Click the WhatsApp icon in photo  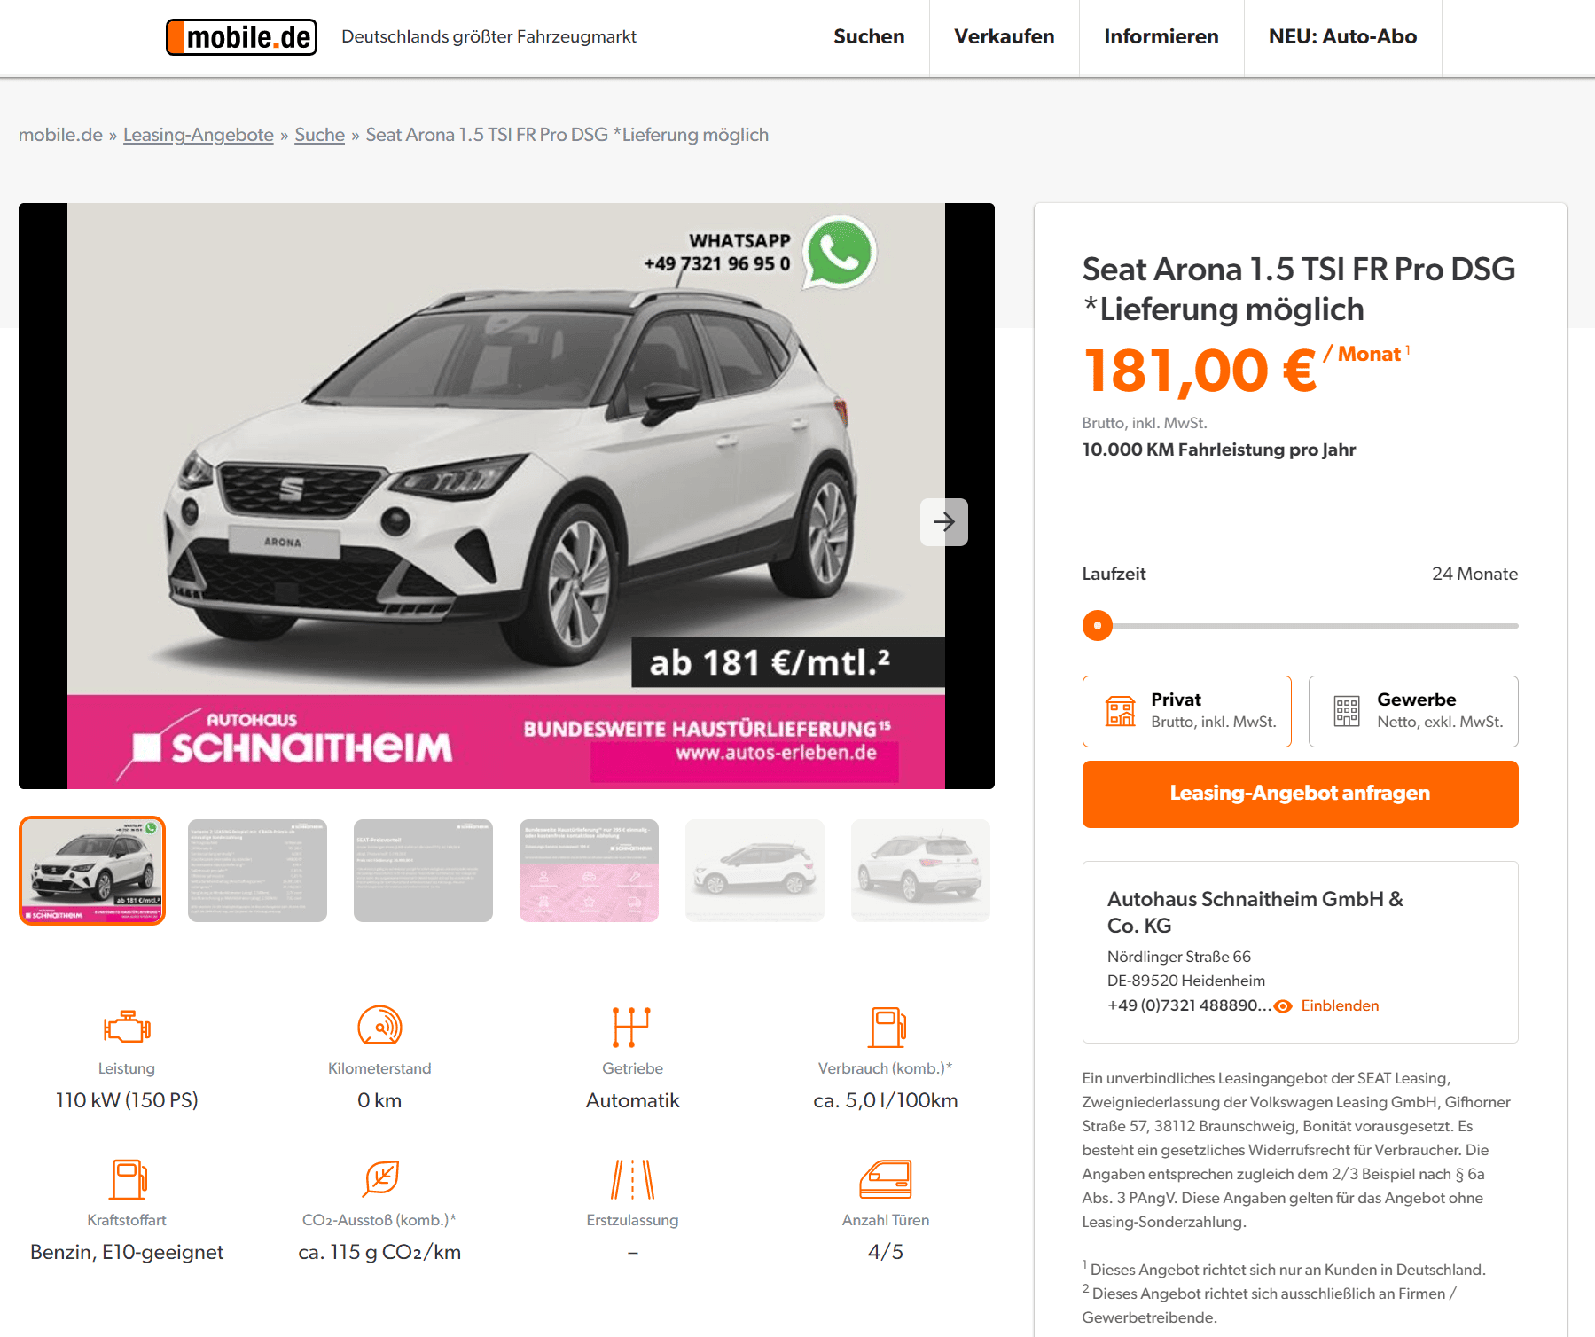point(839,254)
